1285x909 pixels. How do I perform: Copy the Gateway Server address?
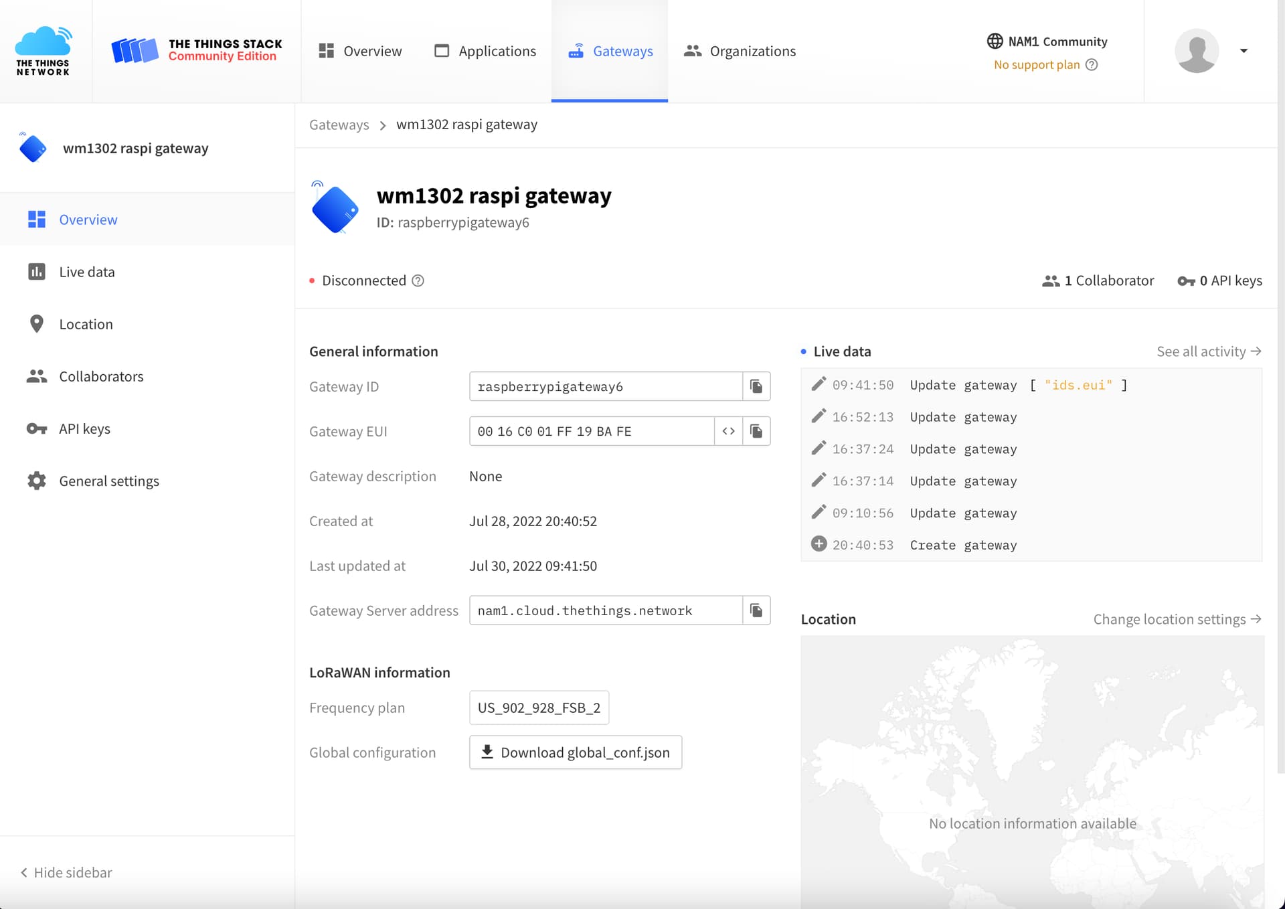click(756, 610)
